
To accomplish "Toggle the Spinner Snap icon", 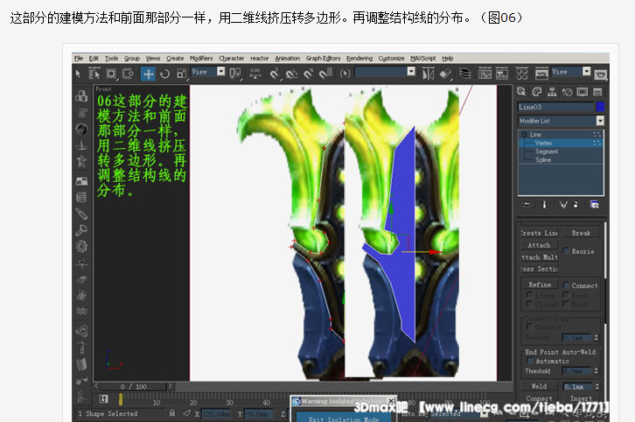I will 325,74.
